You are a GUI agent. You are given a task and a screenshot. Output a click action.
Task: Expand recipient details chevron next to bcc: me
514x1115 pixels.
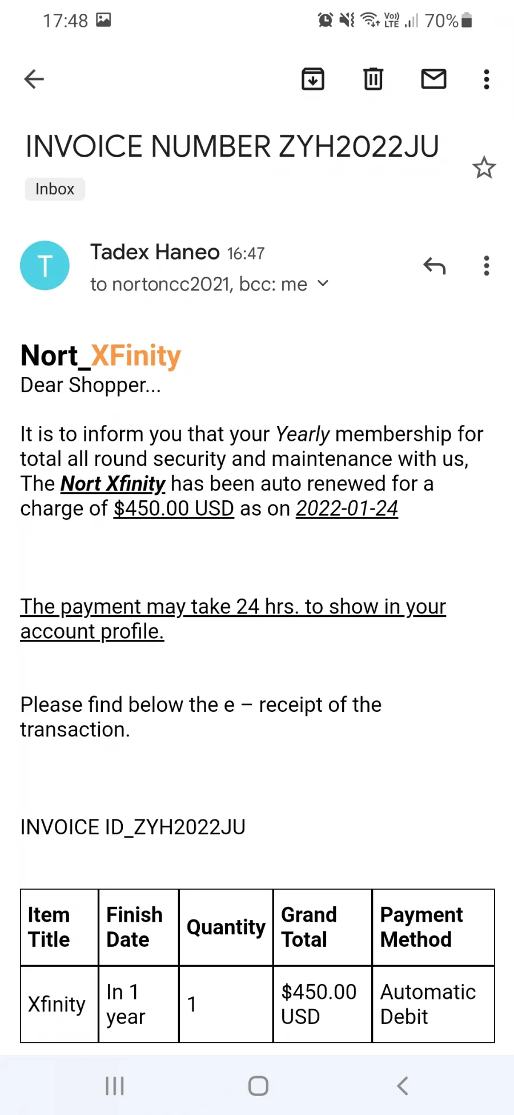click(x=323, y=283)
